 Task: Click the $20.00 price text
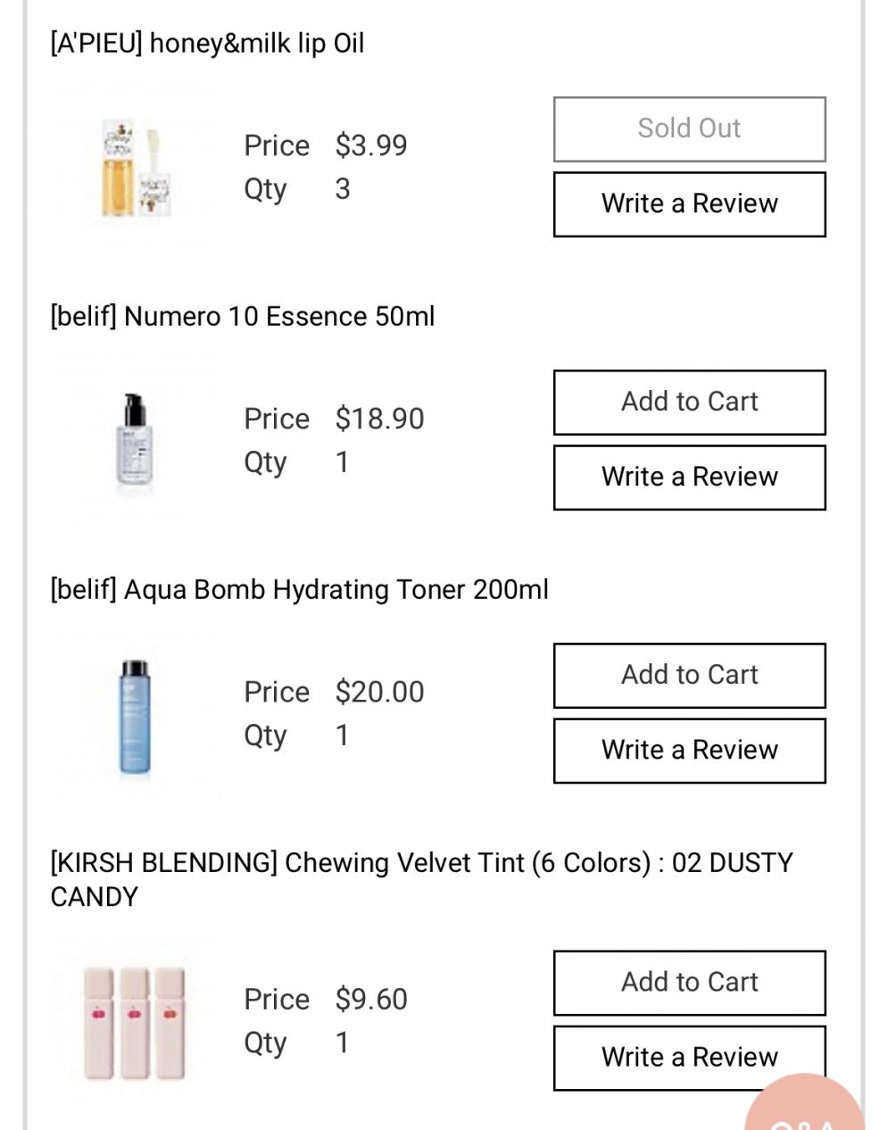pyautogui.click(x=380, y=692)
